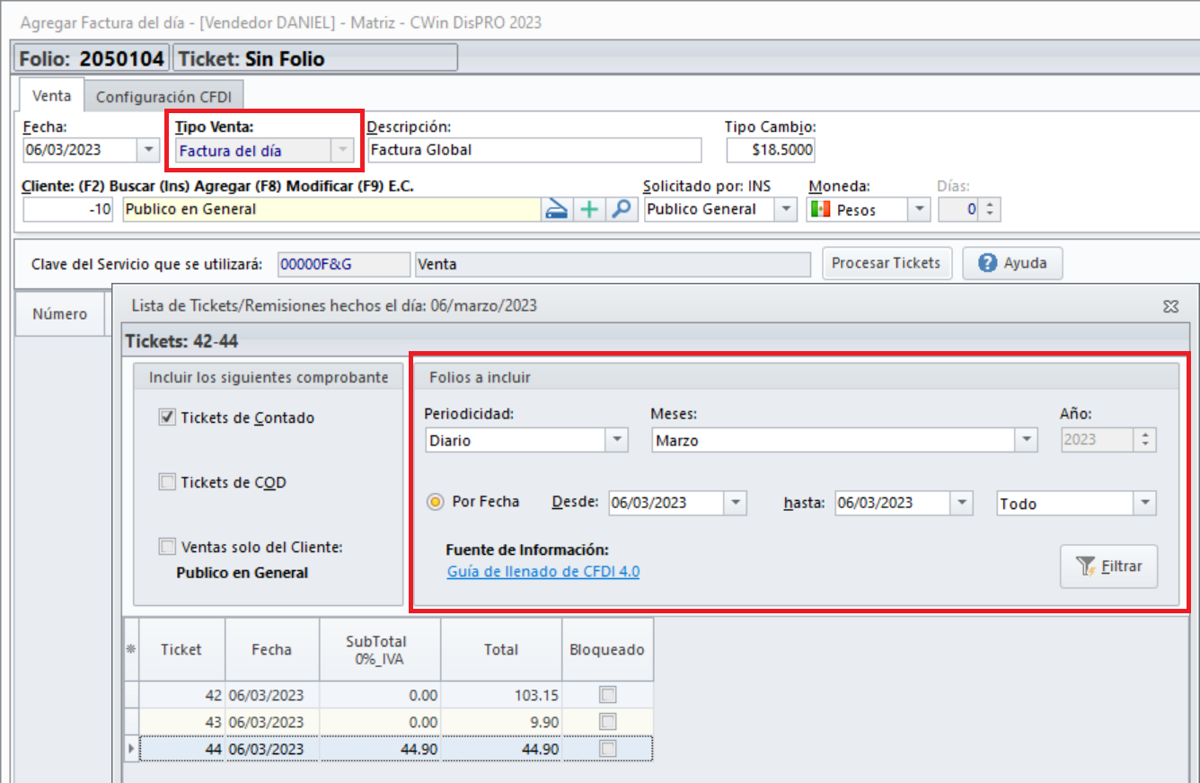Screen dimensions: 1200x783
Task: Open the Tipo Venta dropdown
Action: point(342,151)
